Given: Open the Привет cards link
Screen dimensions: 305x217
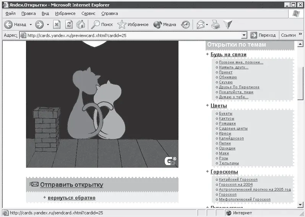Looking at the screenshot, I should click(226, 72).
